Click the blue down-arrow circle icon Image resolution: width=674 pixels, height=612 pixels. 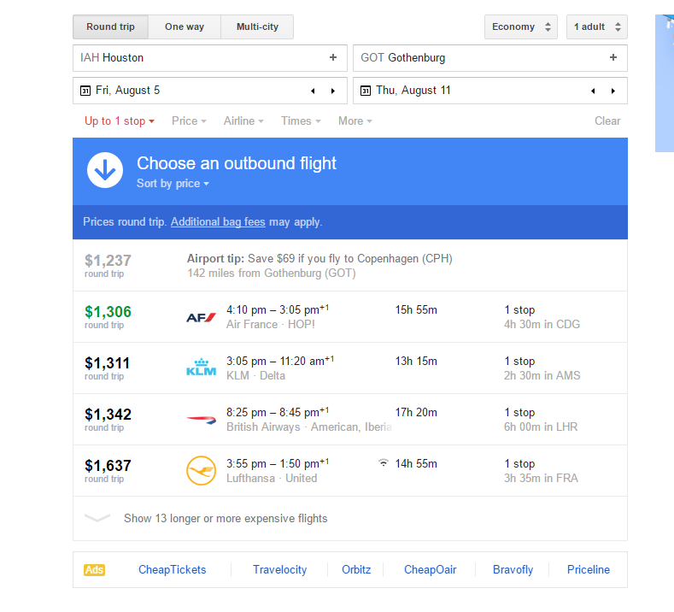point(105,171)
